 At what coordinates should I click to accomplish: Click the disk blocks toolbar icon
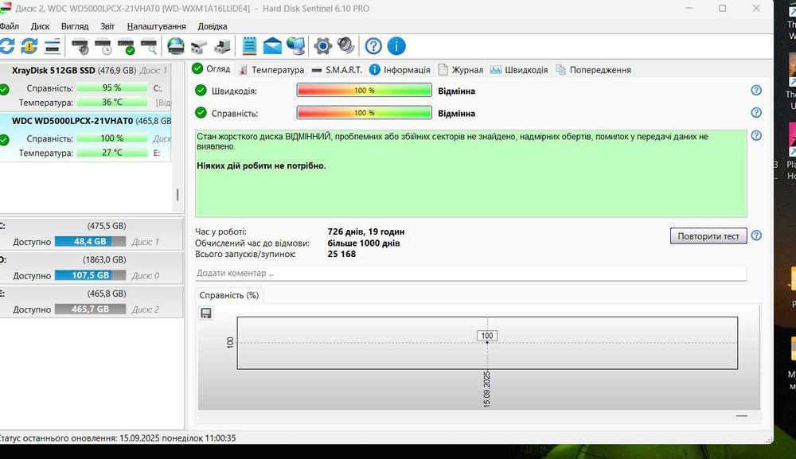(x=199, y=46)
